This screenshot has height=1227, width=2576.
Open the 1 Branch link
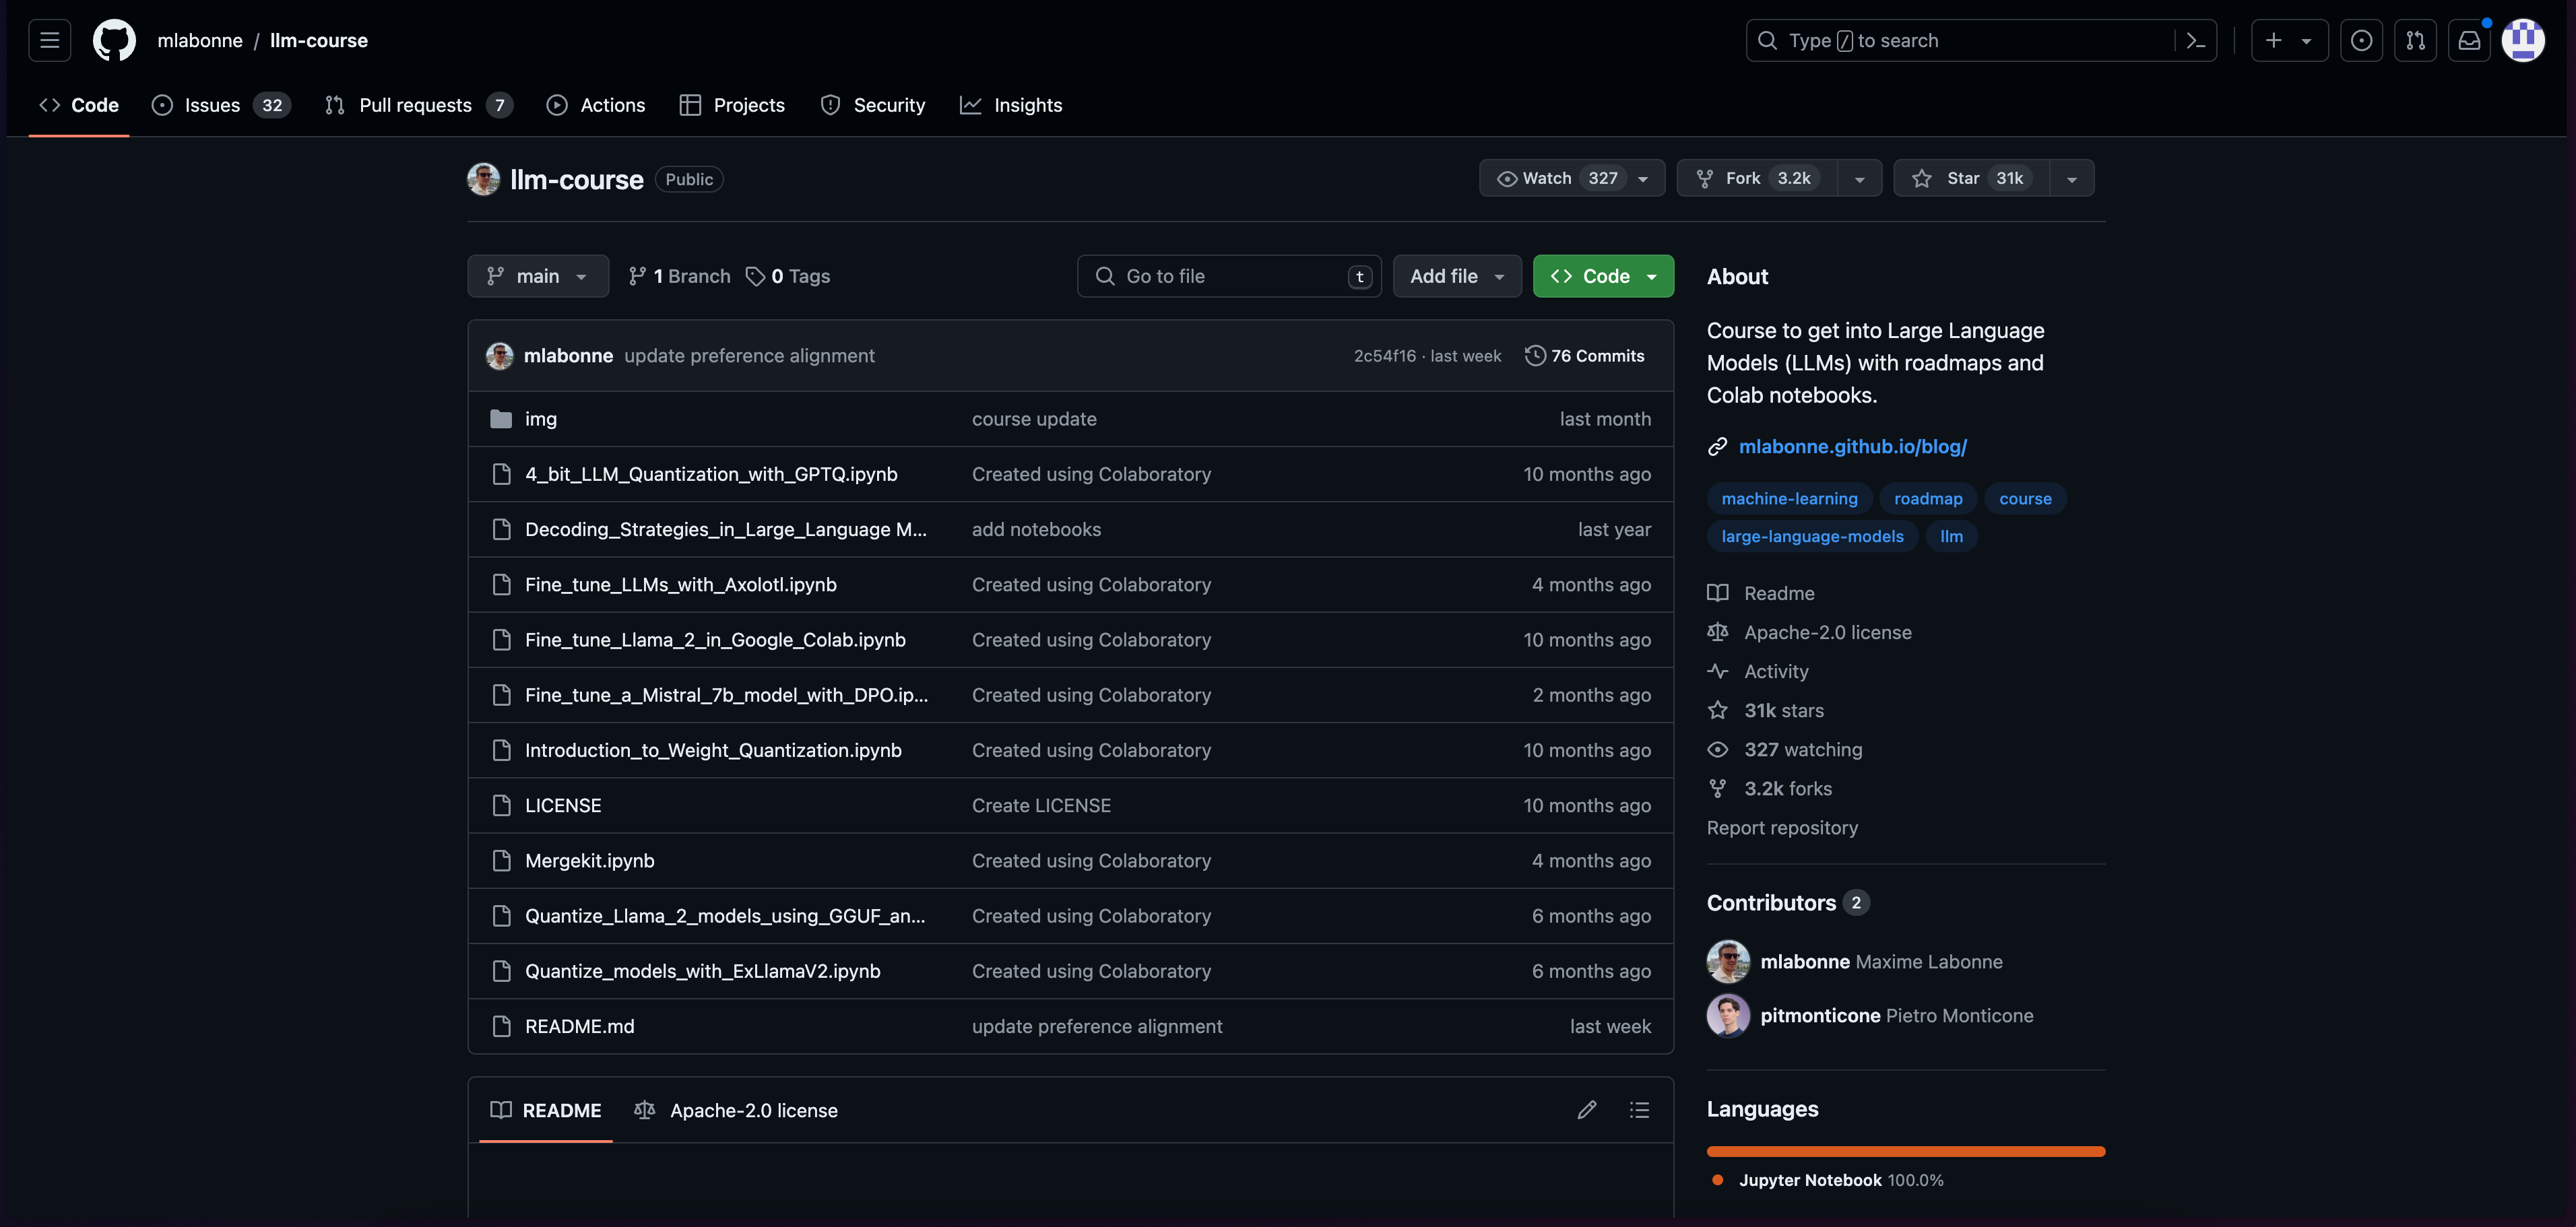click(x=679, y=276)
